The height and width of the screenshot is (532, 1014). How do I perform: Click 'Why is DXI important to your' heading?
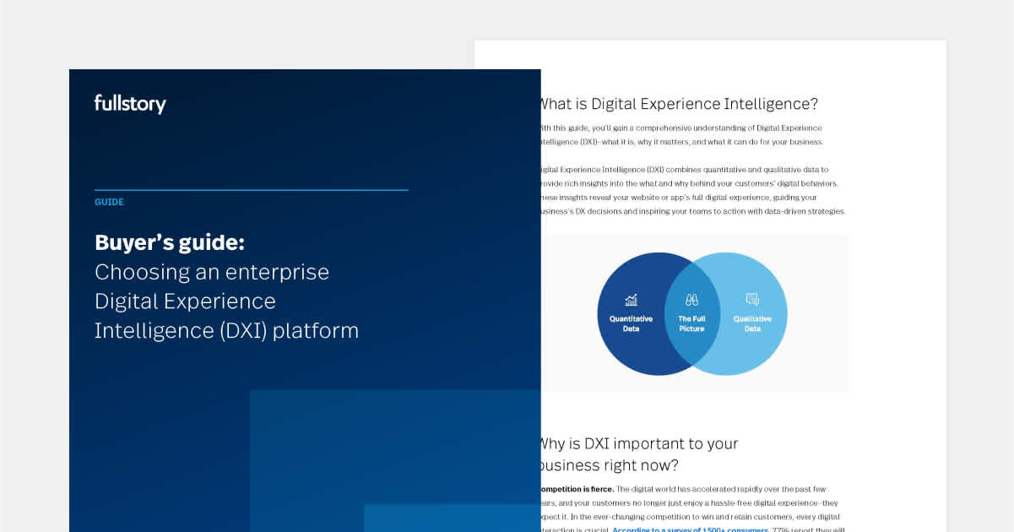click(x=640, y=443)
